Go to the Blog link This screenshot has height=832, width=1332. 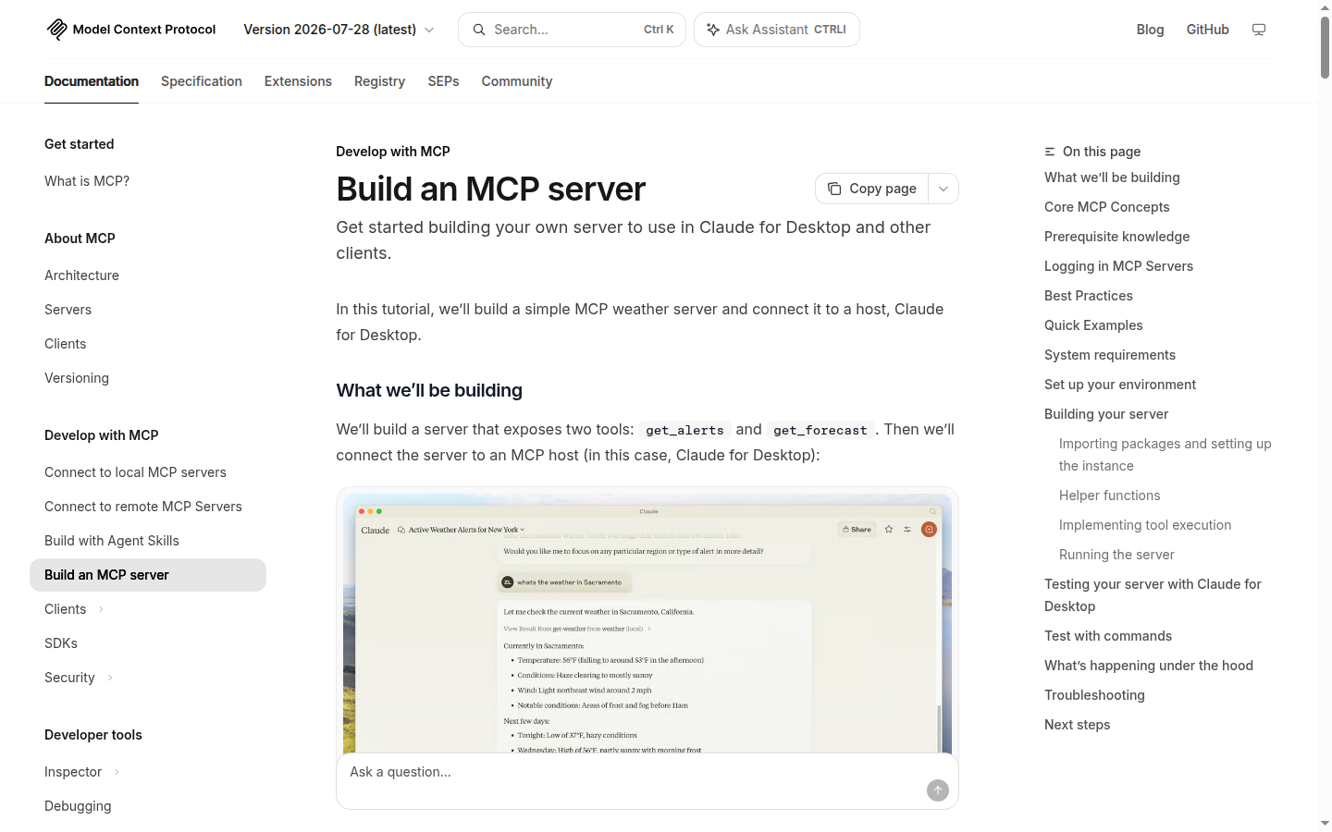[x=1150, y=30]
